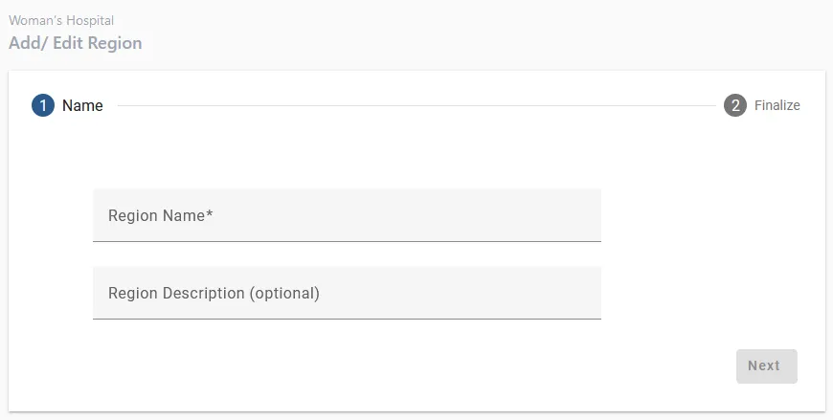This screenshot has width=833, height=420.
Task: Click the underline beneath the Region Name field
Action: [x=347, y=241]
